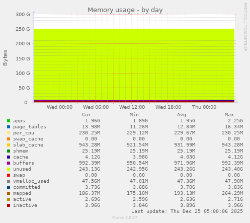Viewport: 250px width, 223px height.
Task: Click the 'Avg:' column header
Action: (183, 115)
